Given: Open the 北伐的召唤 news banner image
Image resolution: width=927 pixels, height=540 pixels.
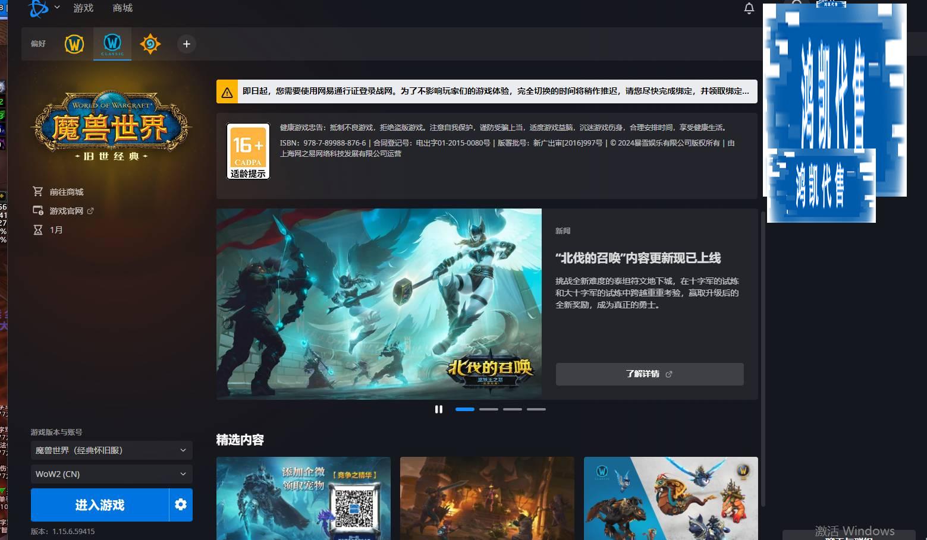Looking at the screenshot, I should [x=379, y=304].
